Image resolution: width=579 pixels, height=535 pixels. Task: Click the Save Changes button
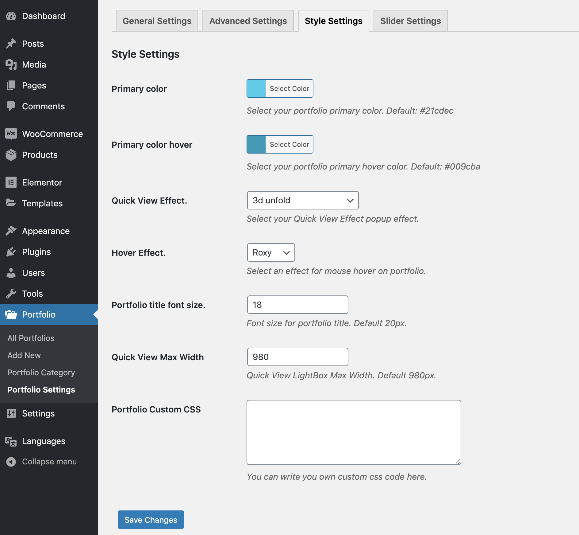pos(151,520)
